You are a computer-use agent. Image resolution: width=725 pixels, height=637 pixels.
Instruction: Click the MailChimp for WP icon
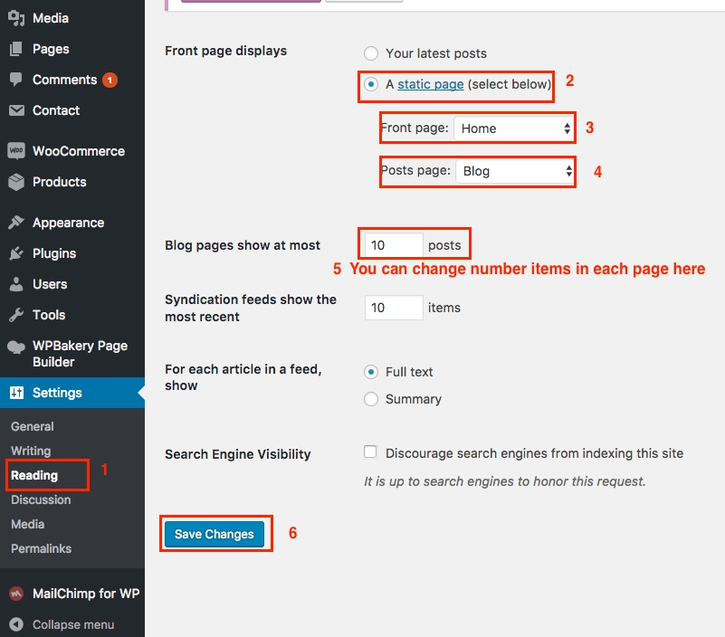[15, 594]
